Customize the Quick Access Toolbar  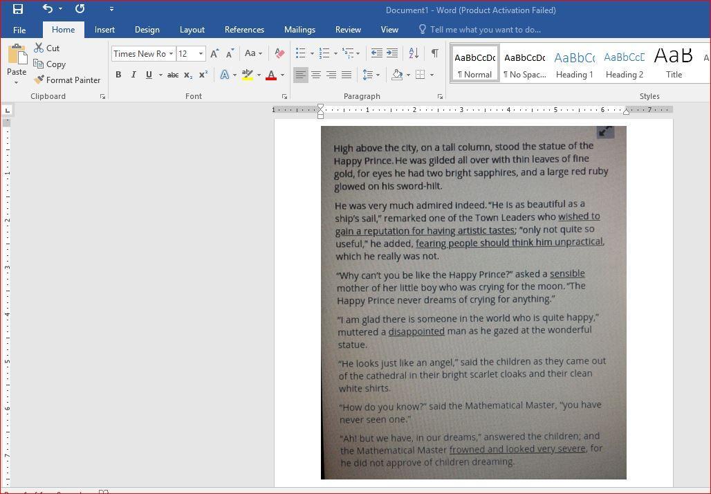(x=111, y=9)
